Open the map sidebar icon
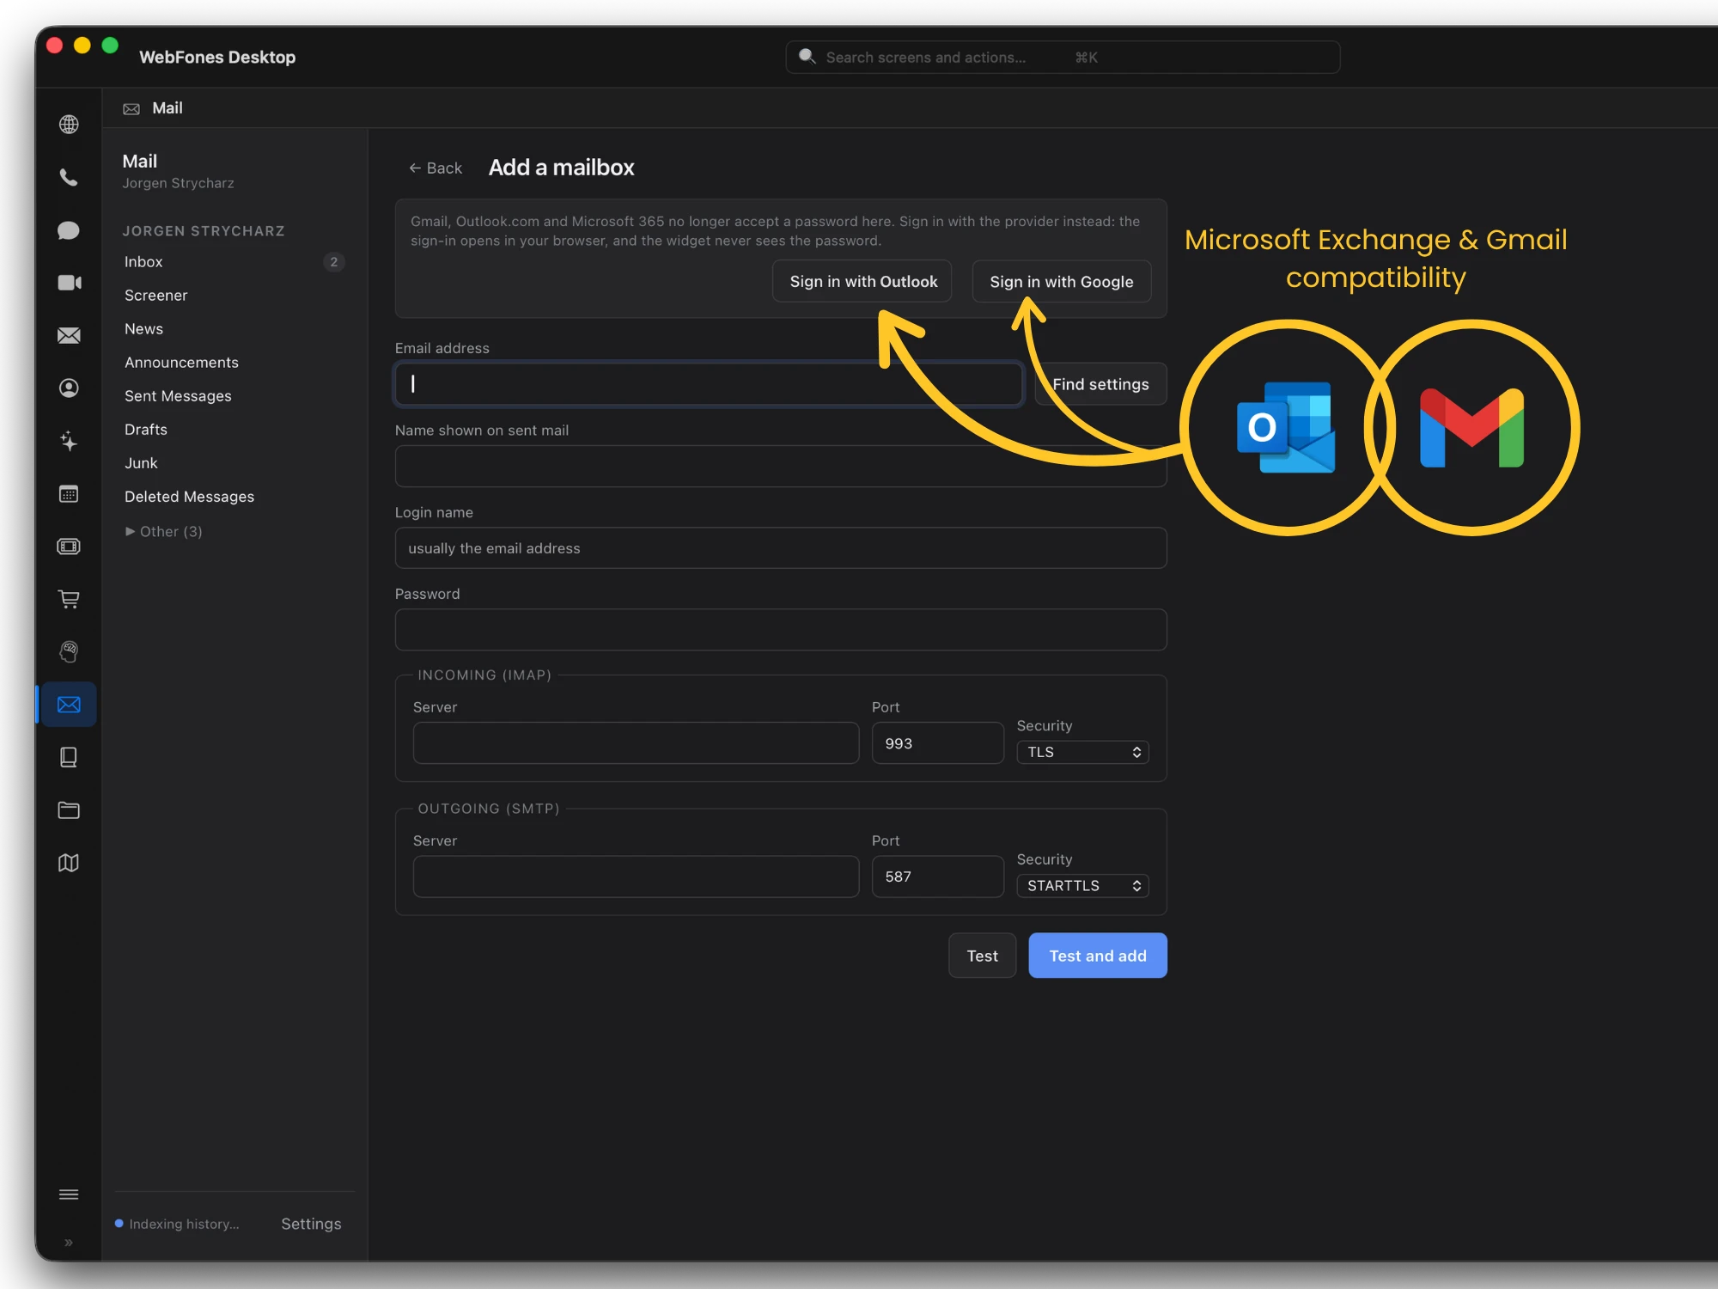Image resolution: width=1718 pixels, height=1289 pixels. click(x=69, y=863)
